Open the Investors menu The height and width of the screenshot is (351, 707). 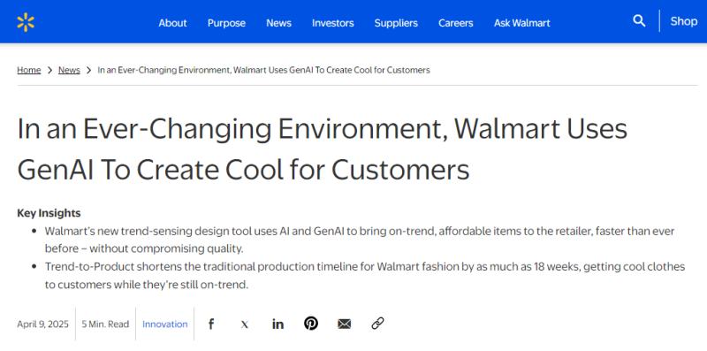pos(333,23)
